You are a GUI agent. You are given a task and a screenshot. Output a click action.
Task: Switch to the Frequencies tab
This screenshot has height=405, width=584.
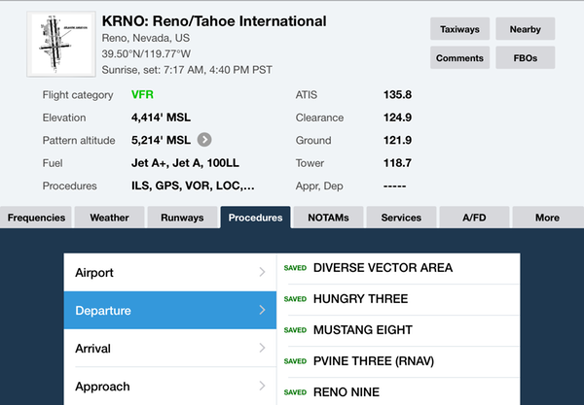tap(36, 218)
